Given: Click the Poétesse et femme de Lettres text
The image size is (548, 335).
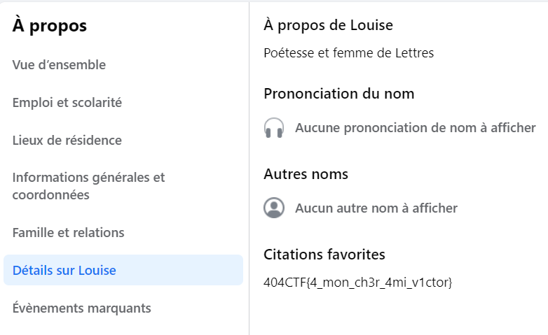Looking at the screenshot, I should tap(349, 53).
